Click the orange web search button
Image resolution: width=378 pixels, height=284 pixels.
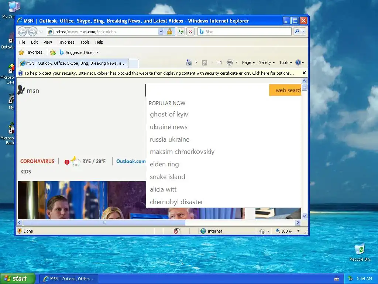coord(285,90)
